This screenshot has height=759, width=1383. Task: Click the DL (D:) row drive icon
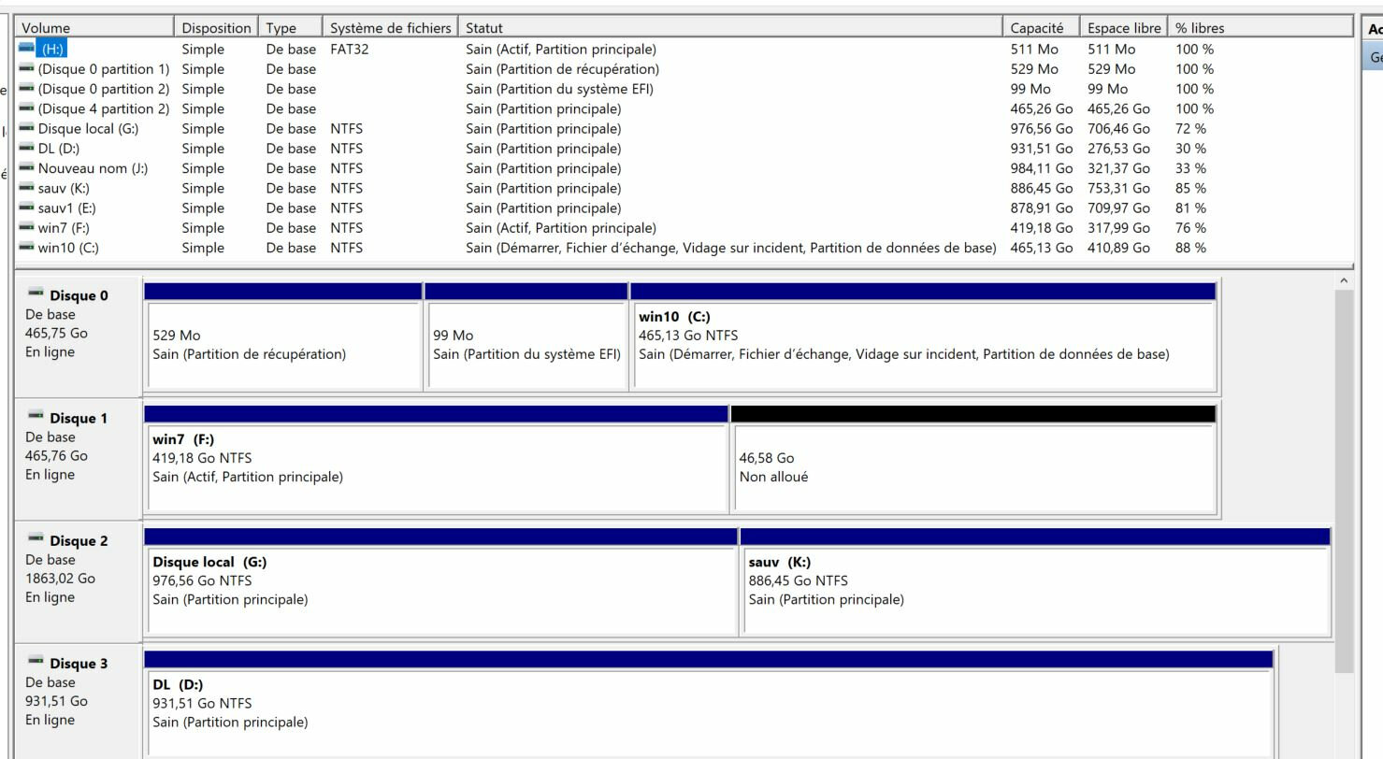pyautogui.click(x=26, y=149)
